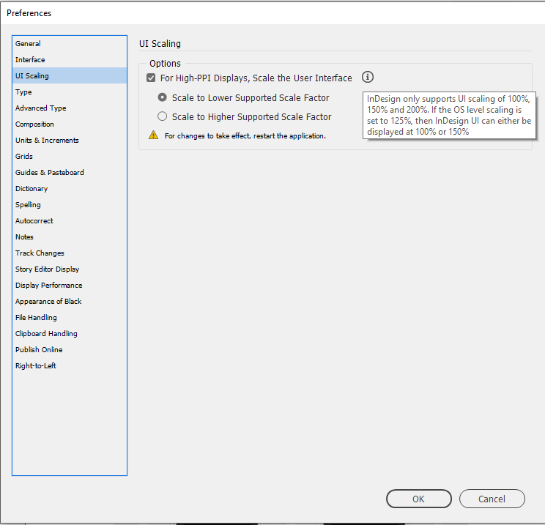Open Guides & Pasteboard preferences
545x525 pixels.
70,172
